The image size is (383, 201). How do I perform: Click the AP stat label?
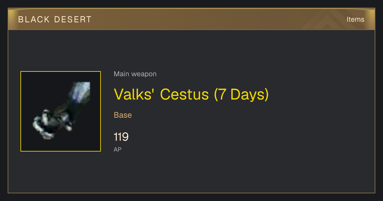tap(117, 149)
